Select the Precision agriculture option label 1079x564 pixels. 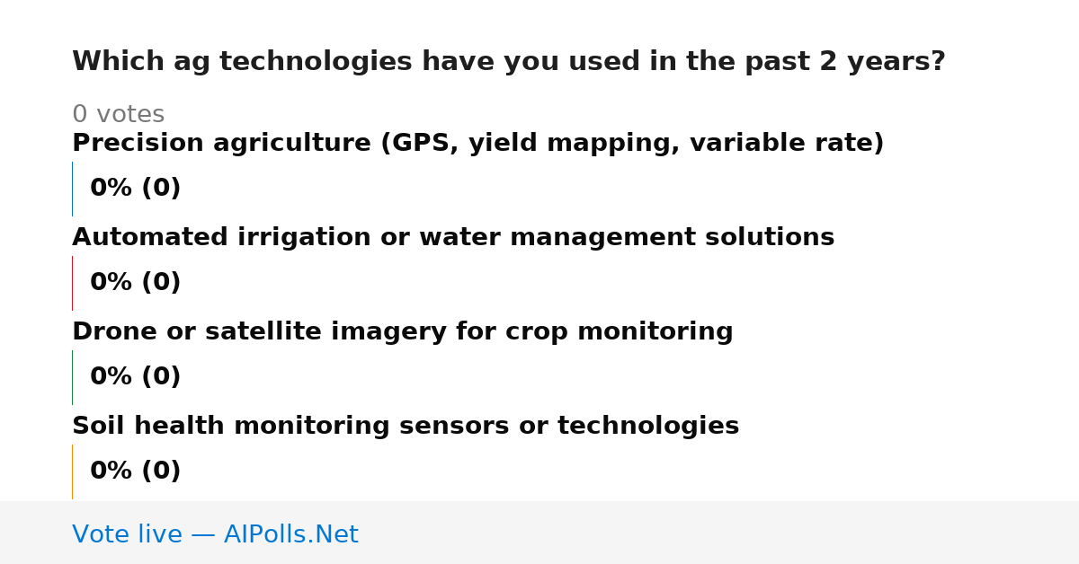point(478,144)
